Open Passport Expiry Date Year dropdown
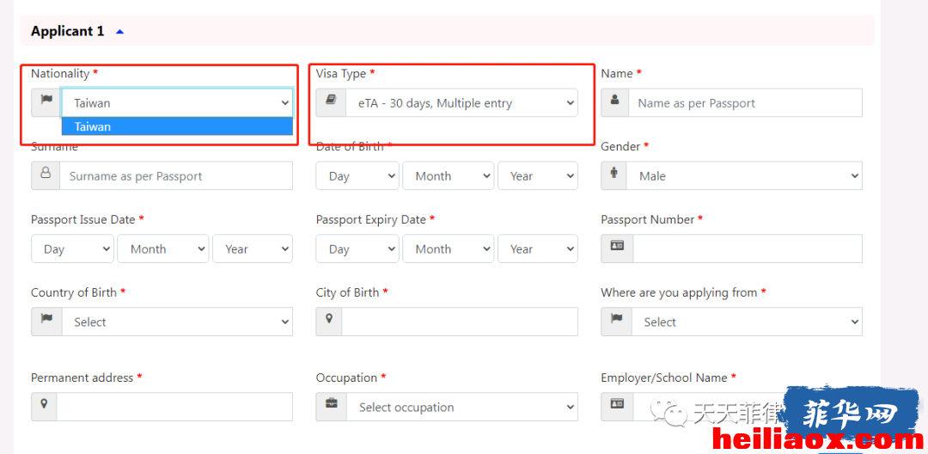This screenshot has height=454, width=928. [537, 249]
